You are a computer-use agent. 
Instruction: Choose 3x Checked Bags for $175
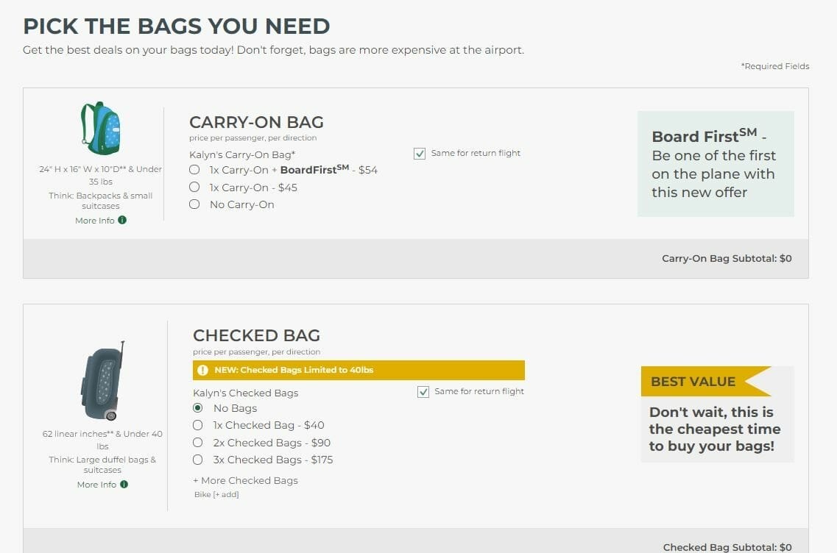click(197, 460)
